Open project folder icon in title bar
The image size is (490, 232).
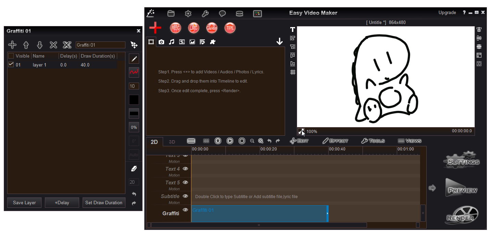(x=171, y=14)
